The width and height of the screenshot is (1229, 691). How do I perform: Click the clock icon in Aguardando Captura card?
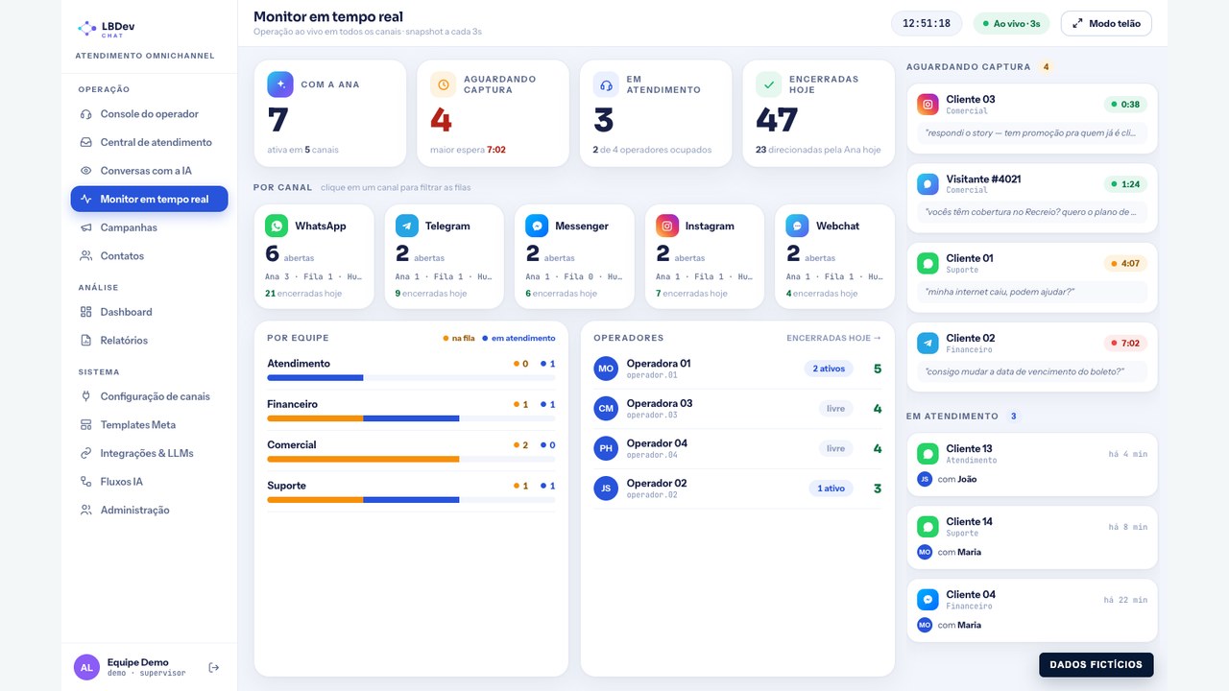pyautogui.click(x=443, y=84)
